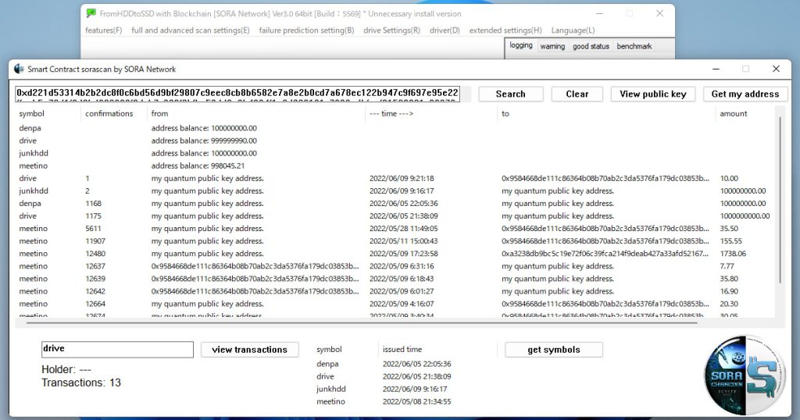Click recipient address starting 0xa3238db9bc5c
This screenshot has height=420, width=800.
click(605, 253)
